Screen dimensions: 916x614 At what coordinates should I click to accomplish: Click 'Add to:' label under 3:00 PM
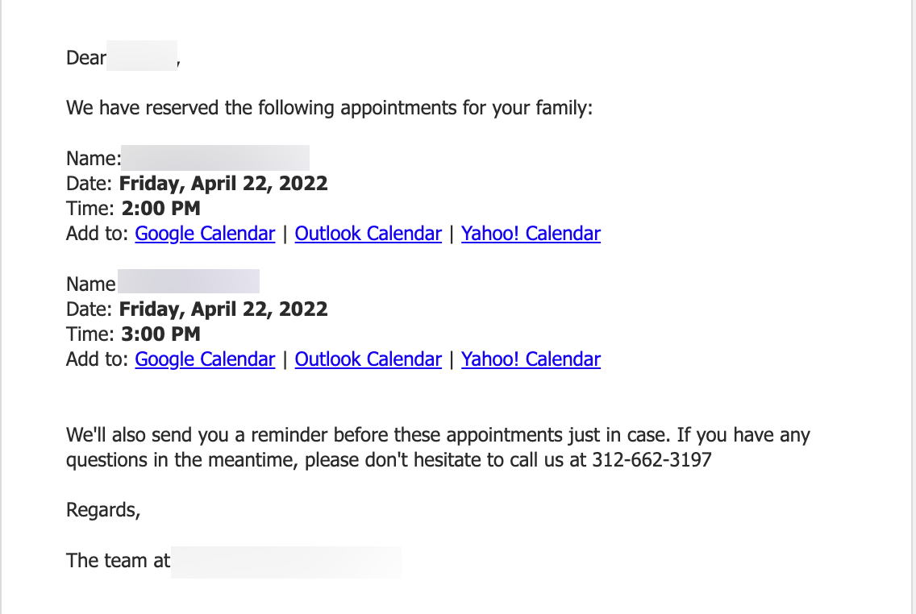[x=97, y=359]
